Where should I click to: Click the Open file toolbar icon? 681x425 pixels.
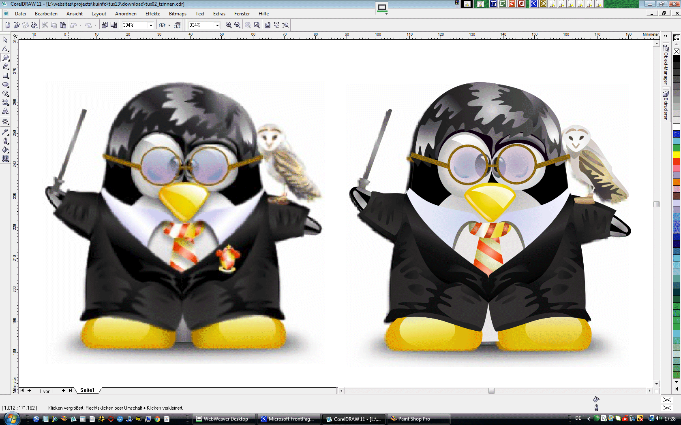[x=17, y=25]
